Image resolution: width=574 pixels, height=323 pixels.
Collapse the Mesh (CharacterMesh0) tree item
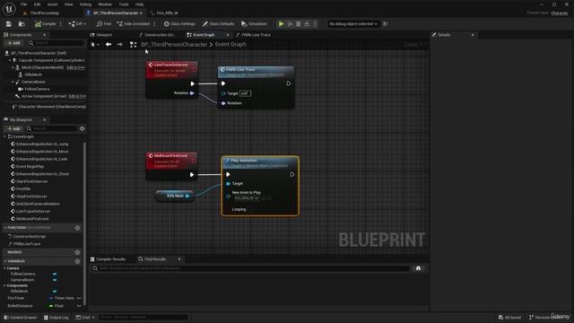click(13, 67)
